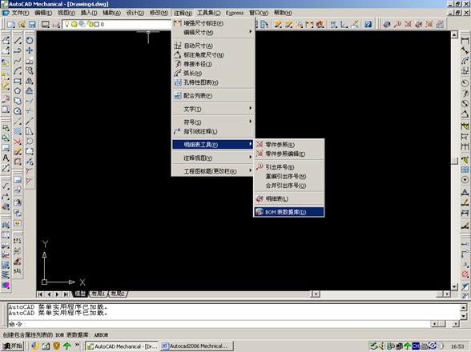Expand taskbar quick launch chevron »
Viewport: 471px width, 352px height.
pos(77,345)
